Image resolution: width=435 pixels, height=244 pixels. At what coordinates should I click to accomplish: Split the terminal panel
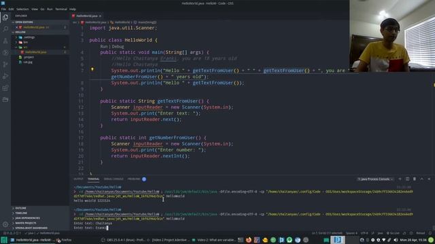(x=407, y=179)
